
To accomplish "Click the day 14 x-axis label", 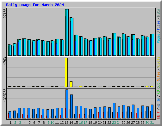I will 71,123.
